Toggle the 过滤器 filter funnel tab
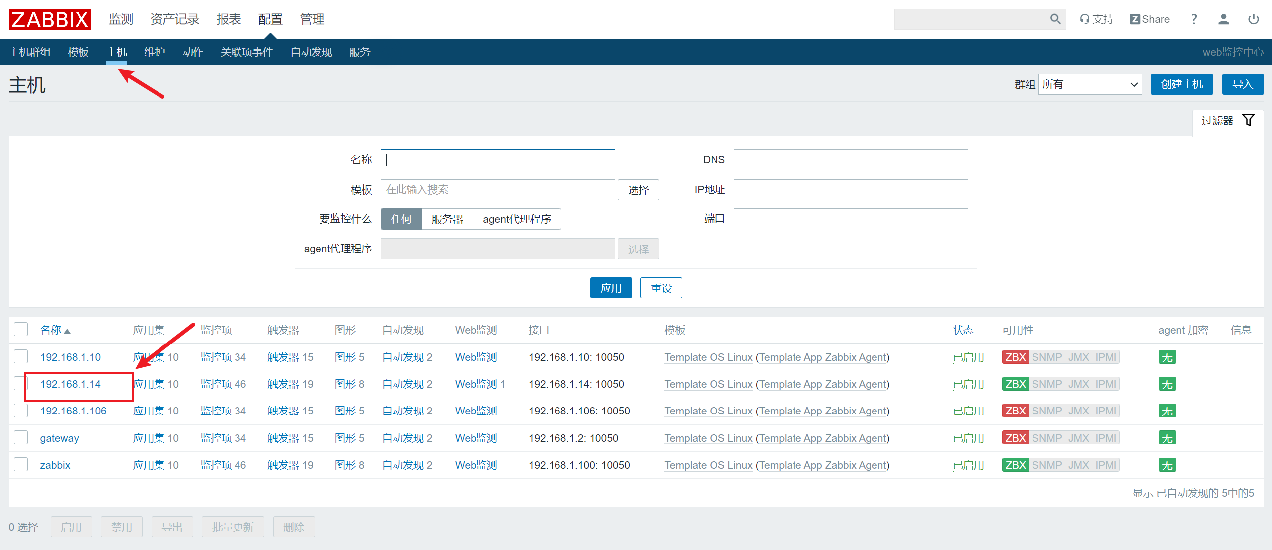Image resolution: width=1272 pixels, height=550 pixels. click(1228, 121)
